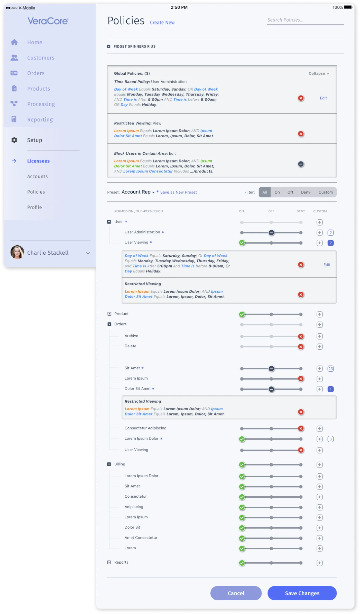This screenshot has width=360, height=614.
Task: Add custom rule for Consectetur Adipiscing
Action: tap(320, 429)
